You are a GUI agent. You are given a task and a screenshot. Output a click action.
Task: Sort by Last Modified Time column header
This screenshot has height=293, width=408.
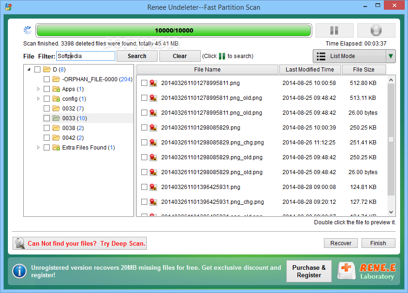[309, 69]
